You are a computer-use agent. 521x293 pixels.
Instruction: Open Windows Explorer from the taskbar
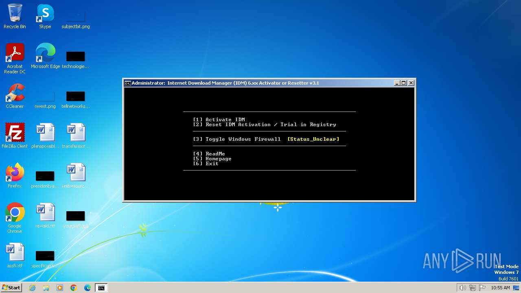(46, 288)
